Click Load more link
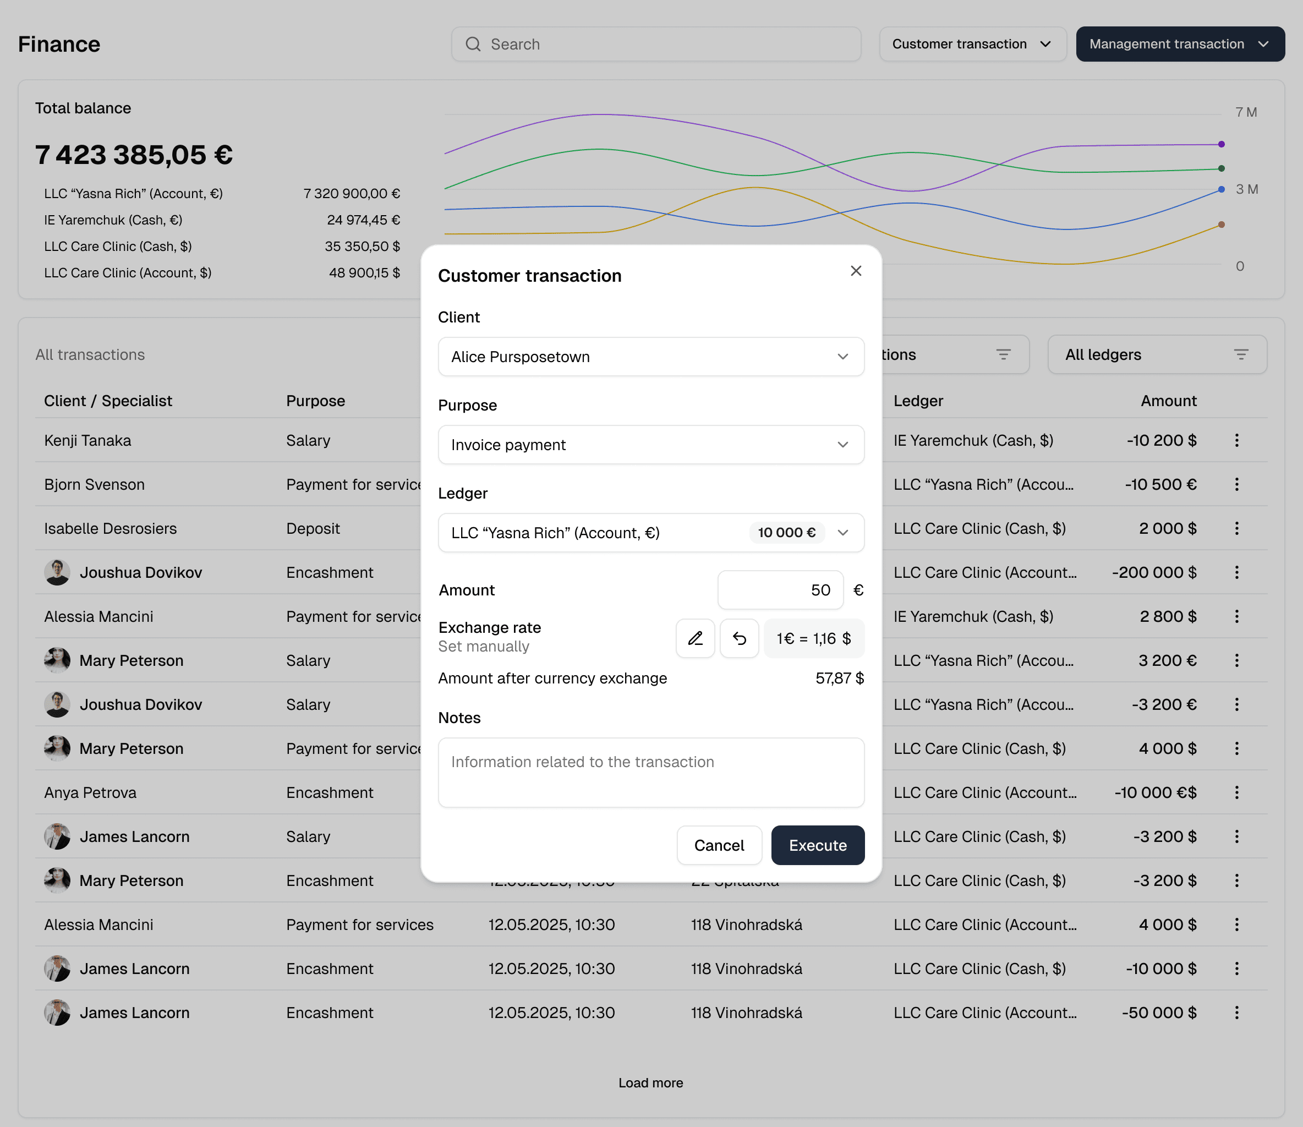Viewport: 1303px width, 1127px height. [650, 1082]
